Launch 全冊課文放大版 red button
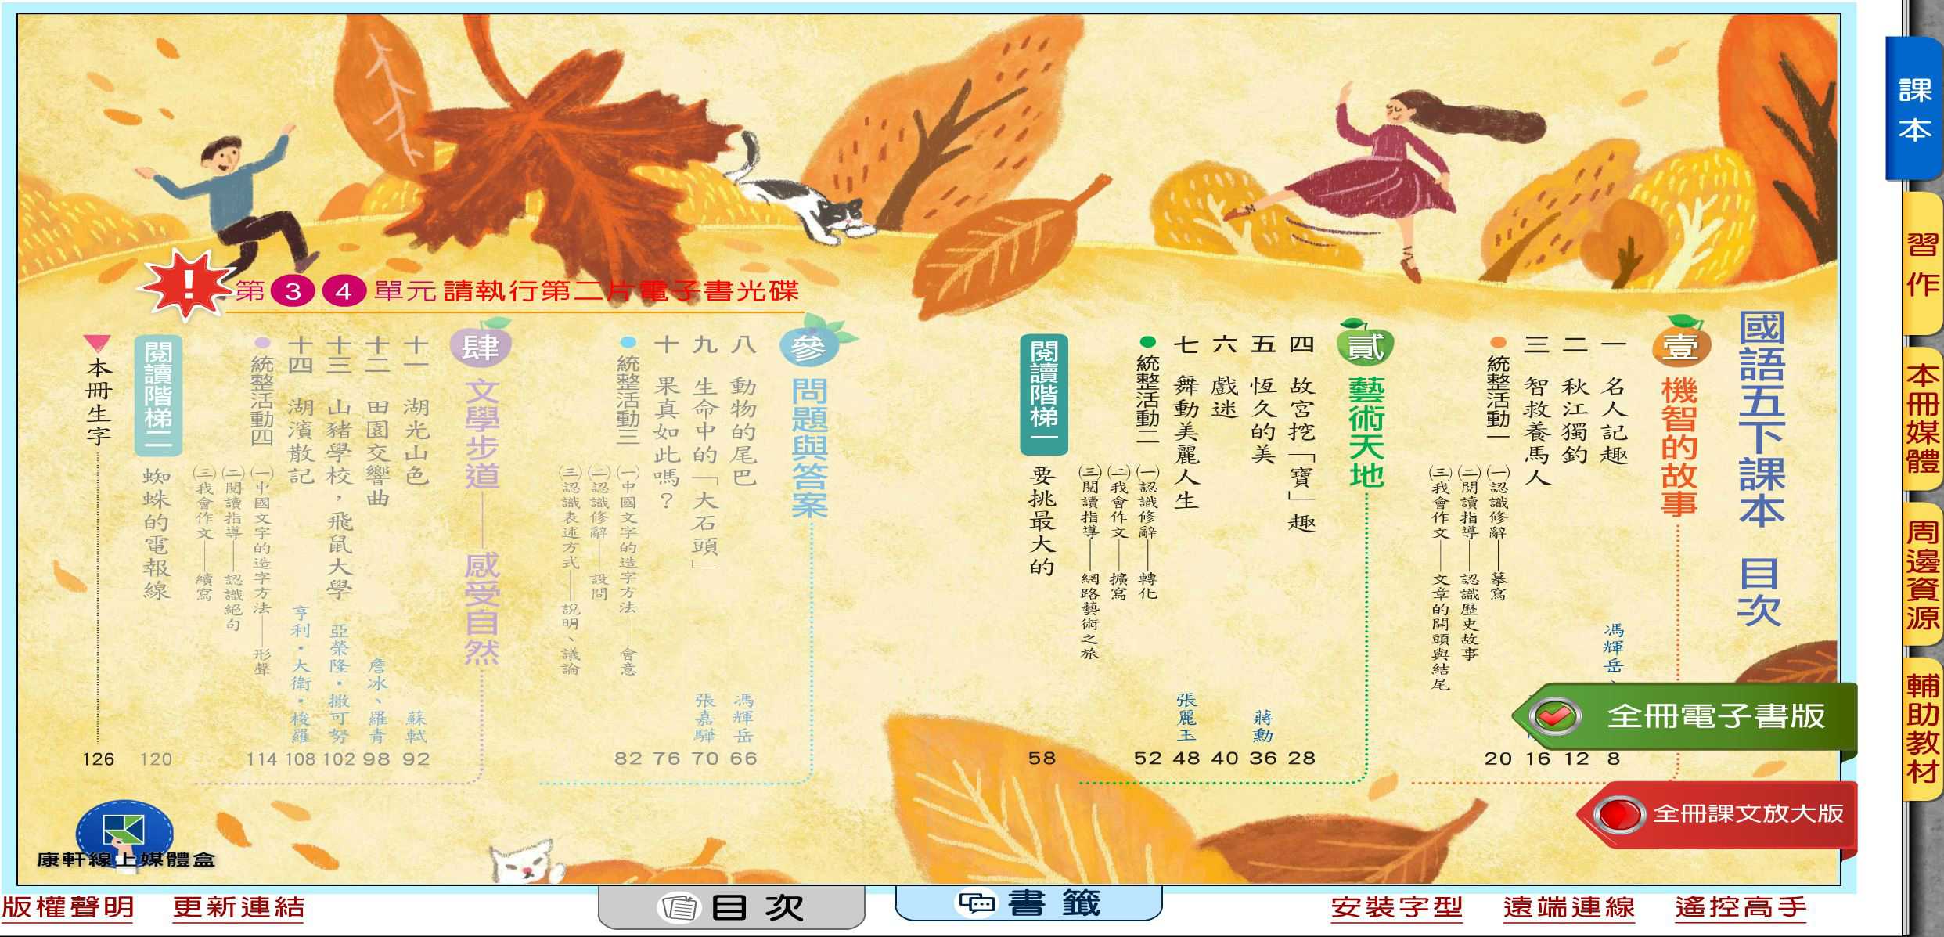The height and width of the screenshot is (937, 1944). tap(1717, 814)
